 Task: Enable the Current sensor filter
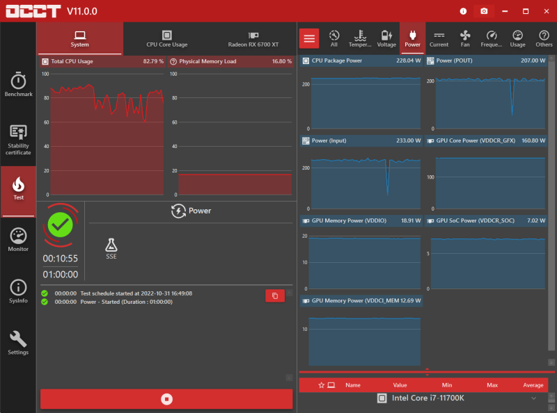(x=439, y=38)
